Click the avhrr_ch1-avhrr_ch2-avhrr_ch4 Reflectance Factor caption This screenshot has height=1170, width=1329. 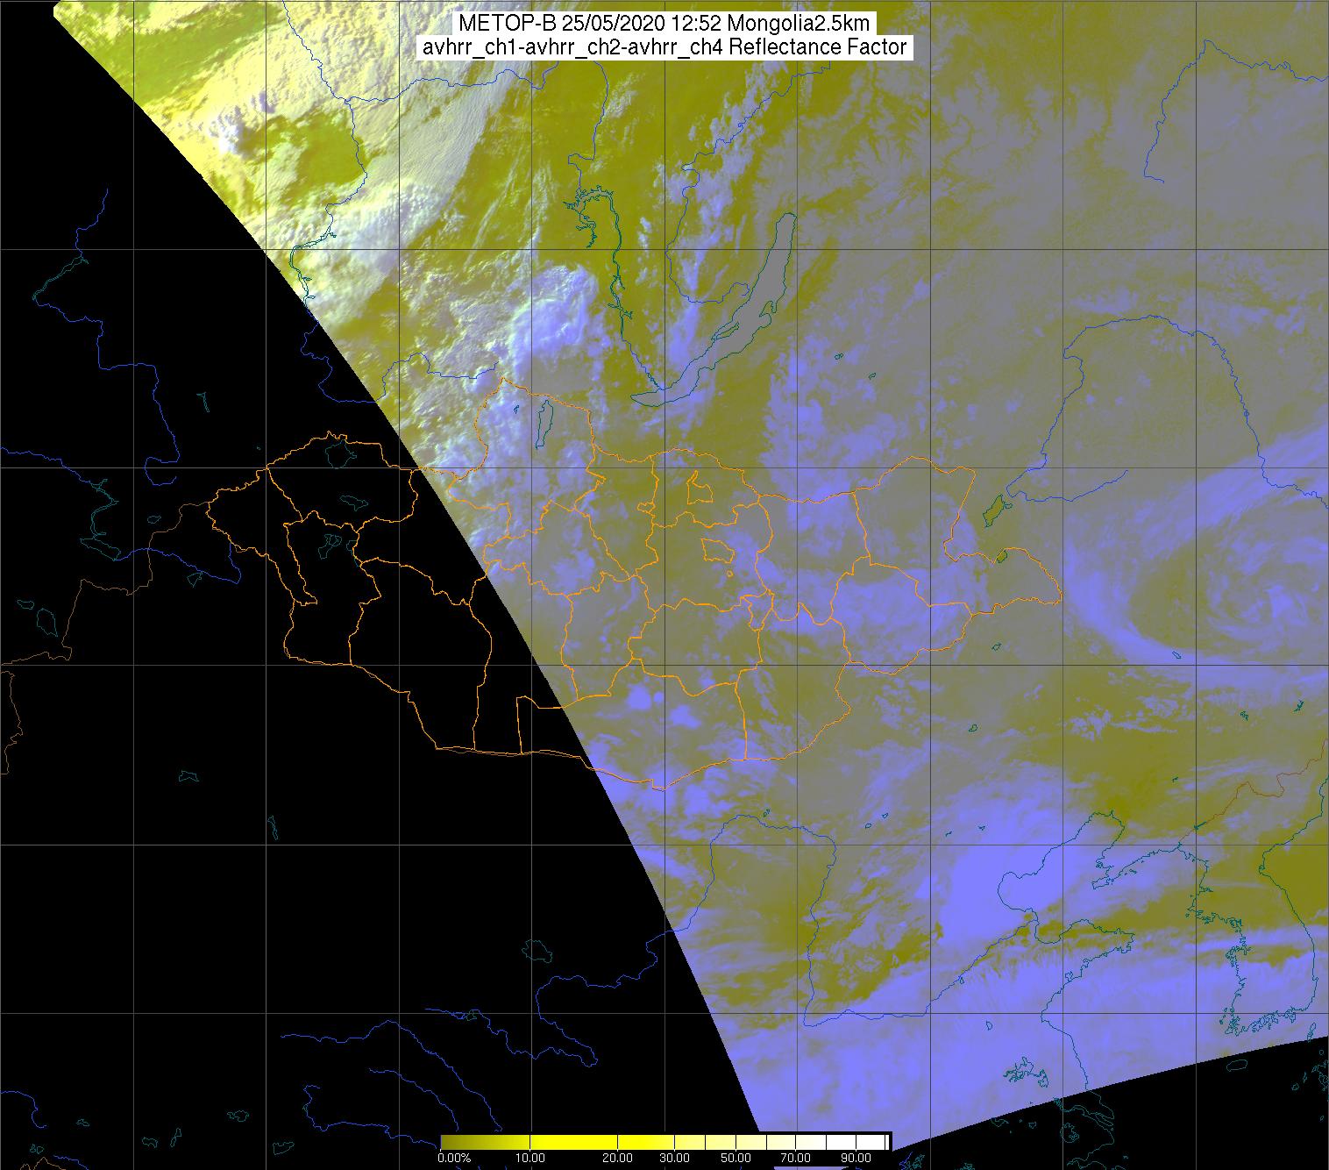click(x=664, y=47)
